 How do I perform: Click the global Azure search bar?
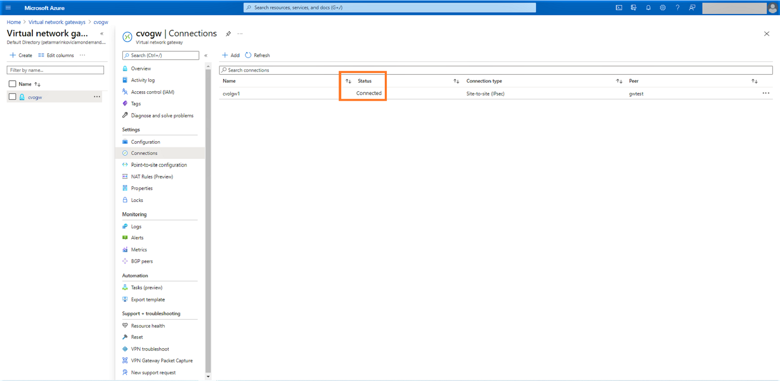click(x=389, y=8)
